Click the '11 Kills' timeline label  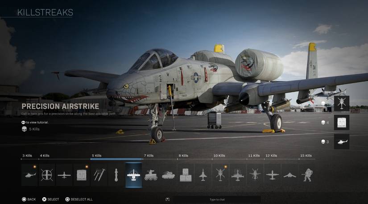coord(254,156)
